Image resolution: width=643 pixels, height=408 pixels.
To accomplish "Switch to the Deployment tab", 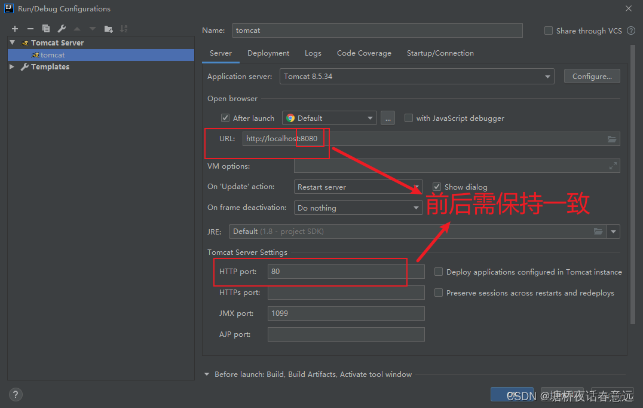I will pyautogui.click(x=268, y=53).
